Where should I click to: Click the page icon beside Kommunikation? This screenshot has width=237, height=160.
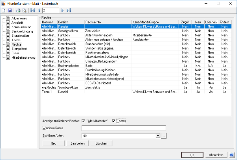8,27
